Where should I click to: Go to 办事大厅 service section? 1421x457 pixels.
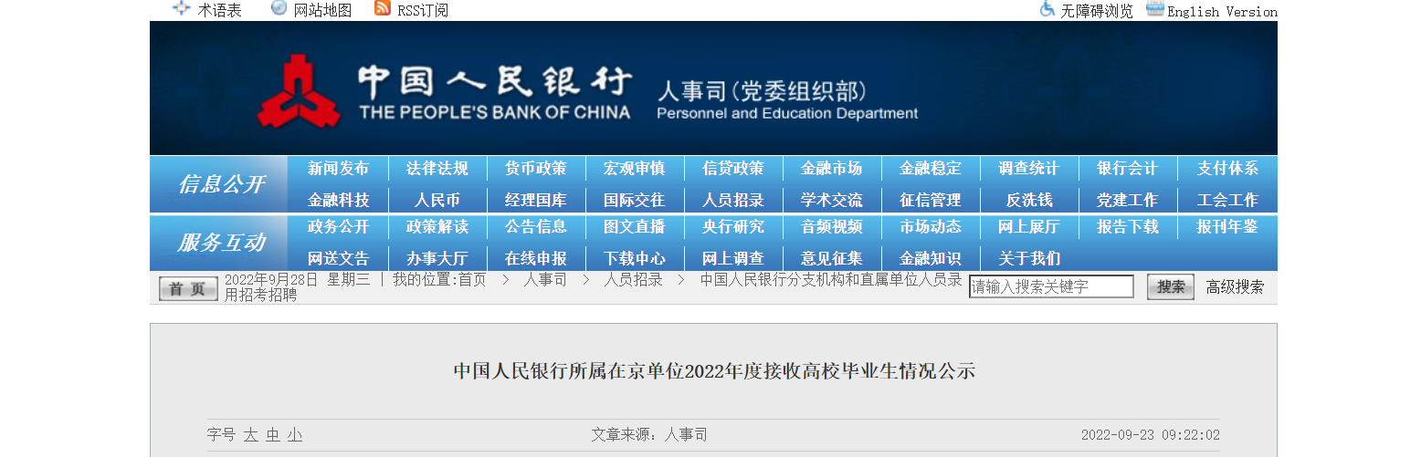click(x=437, y=258)
